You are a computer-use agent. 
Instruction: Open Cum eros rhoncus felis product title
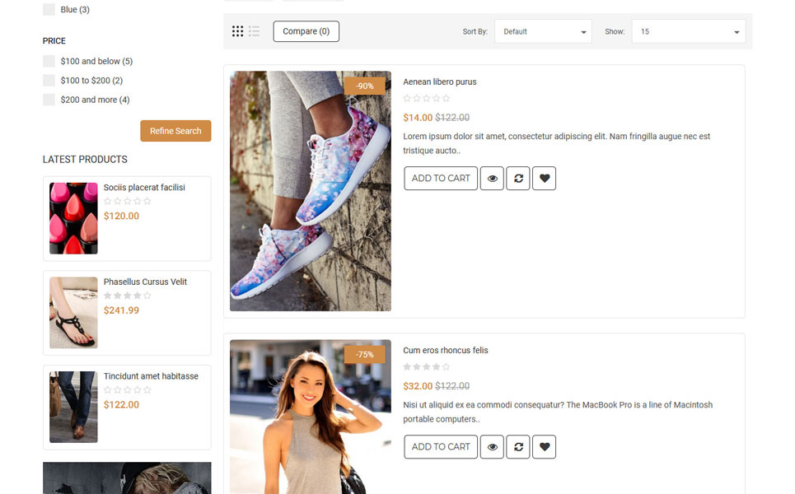point(446,350)
